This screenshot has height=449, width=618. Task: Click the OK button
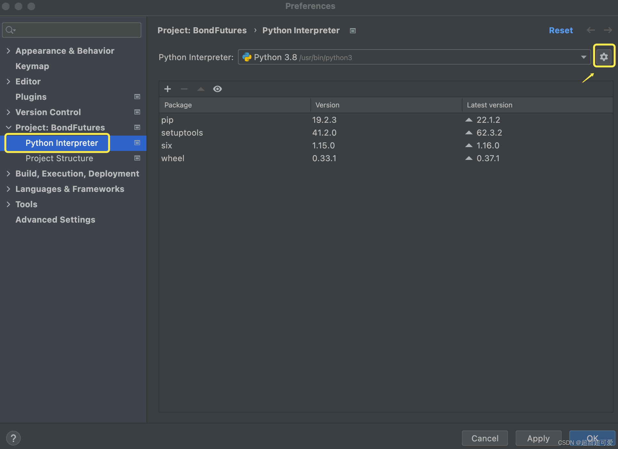pyautogui.click(x=592, y=438)
